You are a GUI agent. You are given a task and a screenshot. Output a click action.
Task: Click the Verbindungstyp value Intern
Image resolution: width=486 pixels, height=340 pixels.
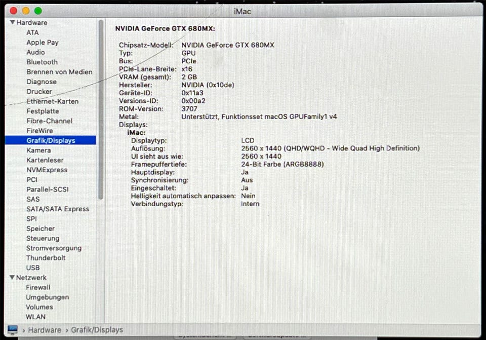(x=250, y=204)
